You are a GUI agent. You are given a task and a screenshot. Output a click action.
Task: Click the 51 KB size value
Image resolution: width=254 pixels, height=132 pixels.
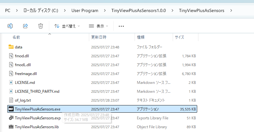191,118
